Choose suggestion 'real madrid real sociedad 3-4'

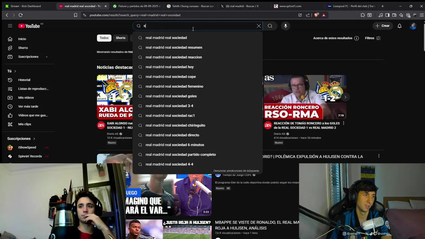[x=198, y=106]
